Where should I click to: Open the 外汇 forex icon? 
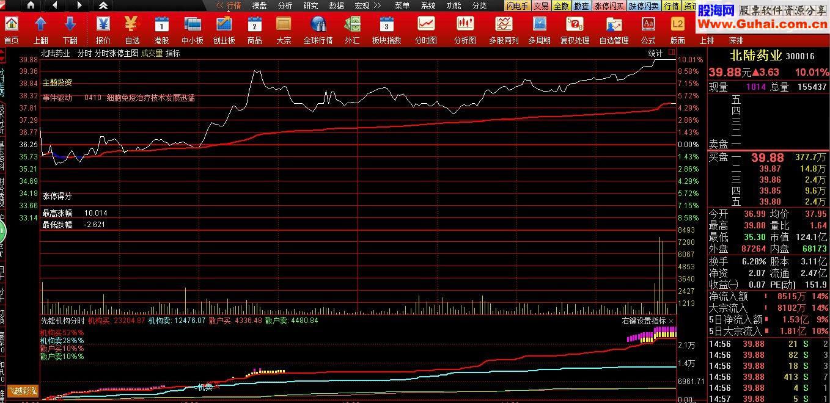click(352, 30)
